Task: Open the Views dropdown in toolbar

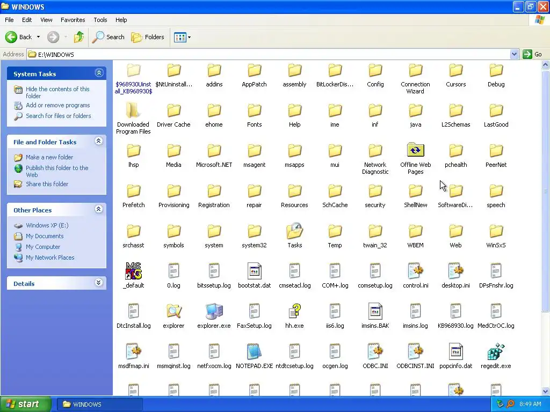Action: coord(183,37)
